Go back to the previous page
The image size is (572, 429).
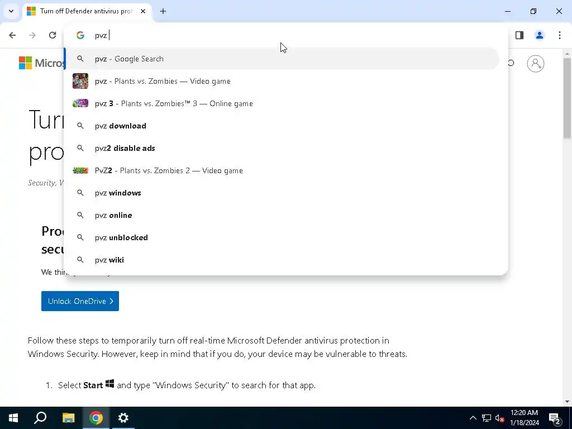tap(12, 35)
